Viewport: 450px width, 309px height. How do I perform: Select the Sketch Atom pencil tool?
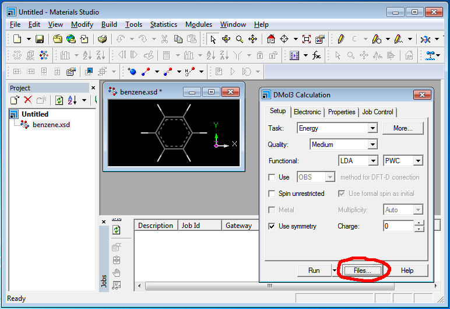(340, 38)
